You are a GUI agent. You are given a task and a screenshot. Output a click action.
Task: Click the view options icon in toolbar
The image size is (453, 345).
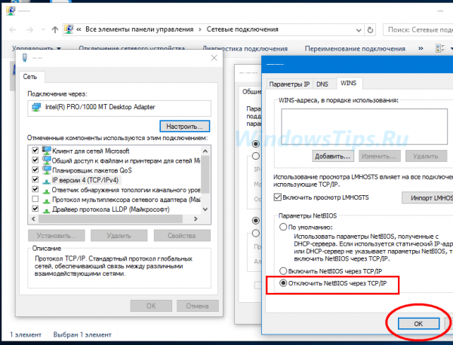tap(439, 48)
